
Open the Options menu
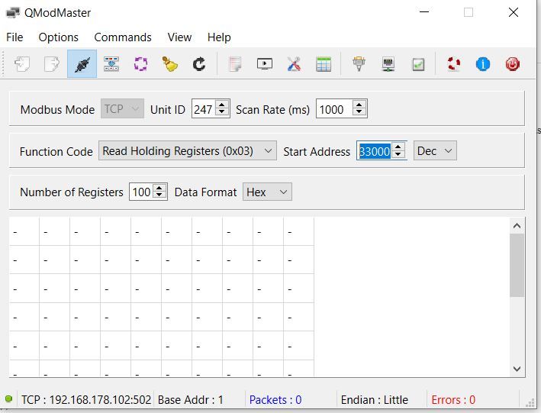pyautogui.click(x=58, y=37)
